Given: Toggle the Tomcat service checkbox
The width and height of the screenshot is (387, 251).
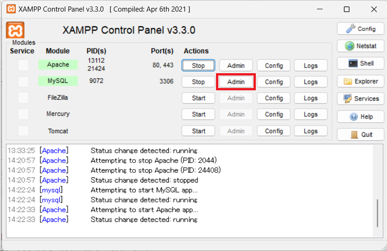Looking at the screenshot, I should [x=23, y=131].
